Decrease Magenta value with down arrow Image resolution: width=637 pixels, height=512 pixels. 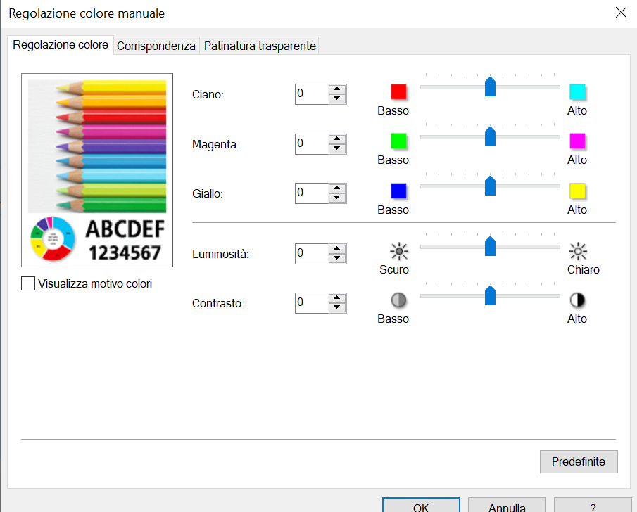(336, 148)
